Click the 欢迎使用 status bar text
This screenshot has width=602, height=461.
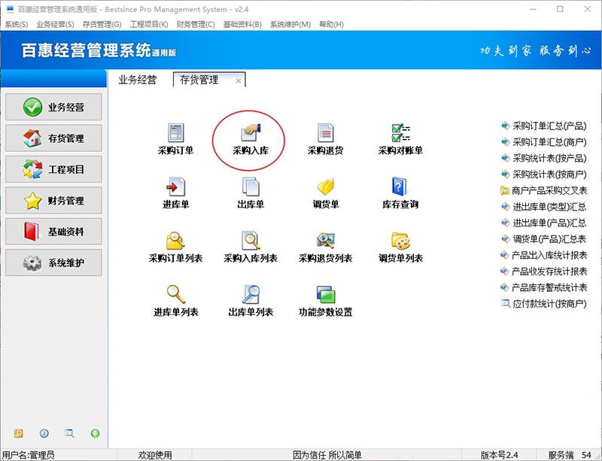point(155,455)
